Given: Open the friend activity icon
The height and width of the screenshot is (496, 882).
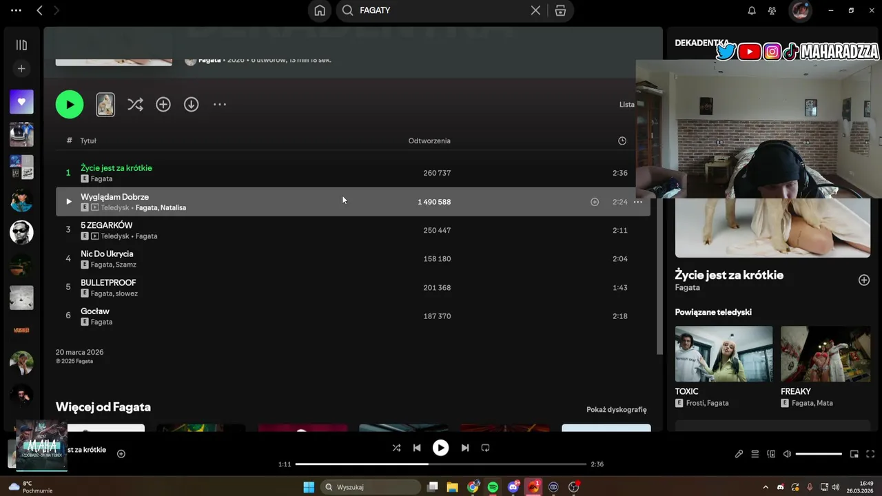Looking at the screenshot, I should point(772,10).
